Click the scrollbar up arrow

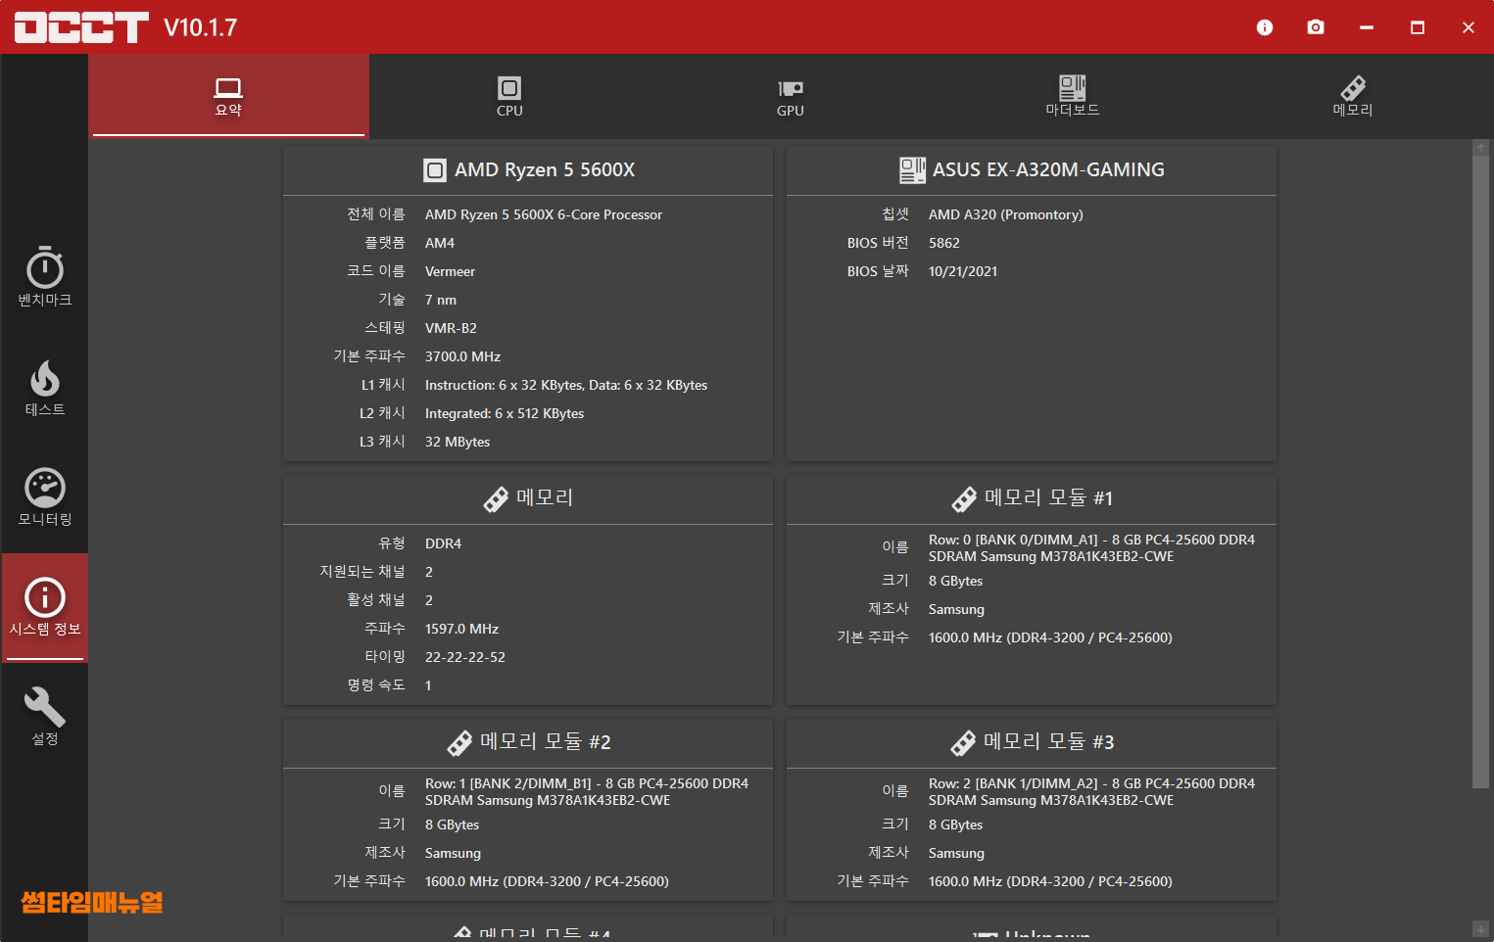point(1480,147)
